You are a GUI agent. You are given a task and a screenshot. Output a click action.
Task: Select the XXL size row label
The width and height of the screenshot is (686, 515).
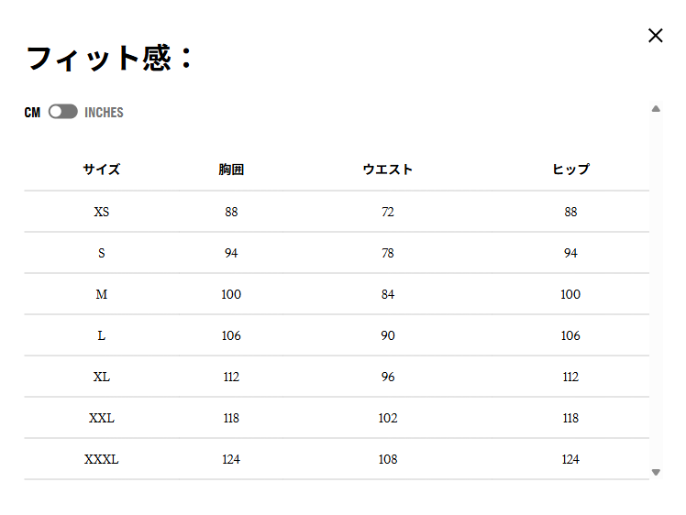pyautogui.click(x=101, y=418)
